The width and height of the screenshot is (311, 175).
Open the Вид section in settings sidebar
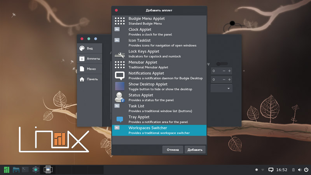(x=90, y=48)
